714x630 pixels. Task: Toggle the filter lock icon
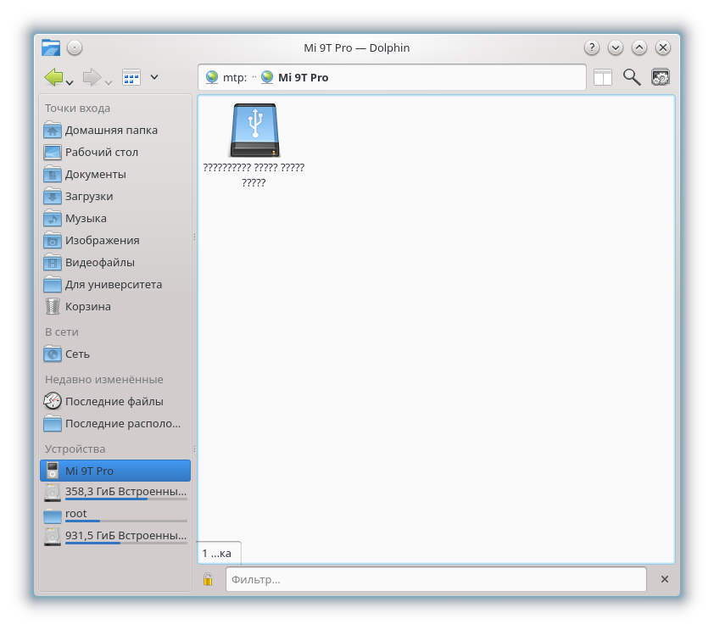click(x=208, y=579)
